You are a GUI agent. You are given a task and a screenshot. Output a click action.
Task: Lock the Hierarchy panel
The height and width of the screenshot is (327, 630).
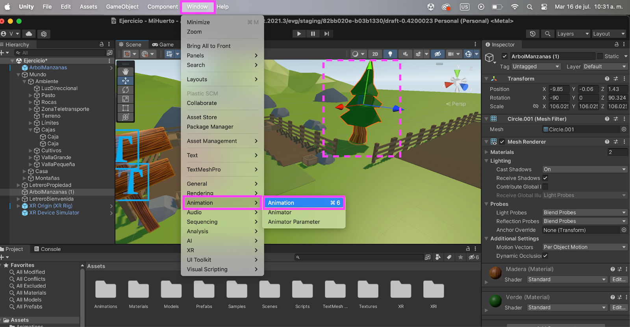click(x=102, y=45)
